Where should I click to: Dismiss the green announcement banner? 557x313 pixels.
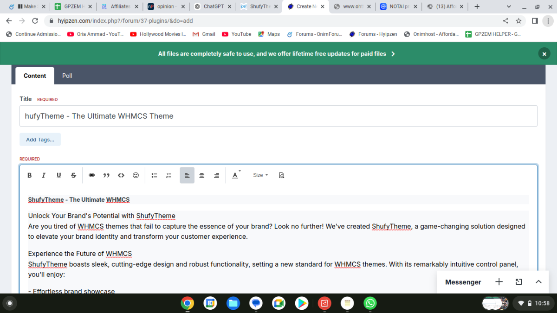(544, 54)
